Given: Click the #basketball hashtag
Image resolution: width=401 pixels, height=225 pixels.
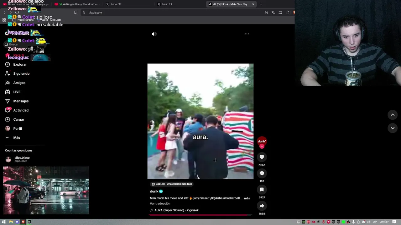Looking at the screenshot, I should 231,198.
